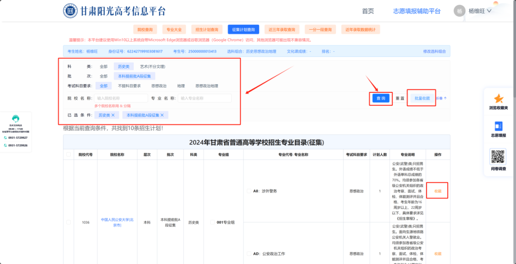This screenshot has height=264, width=516.
Task: Focus the 专业名称 input field
Action: pos(204,98)
